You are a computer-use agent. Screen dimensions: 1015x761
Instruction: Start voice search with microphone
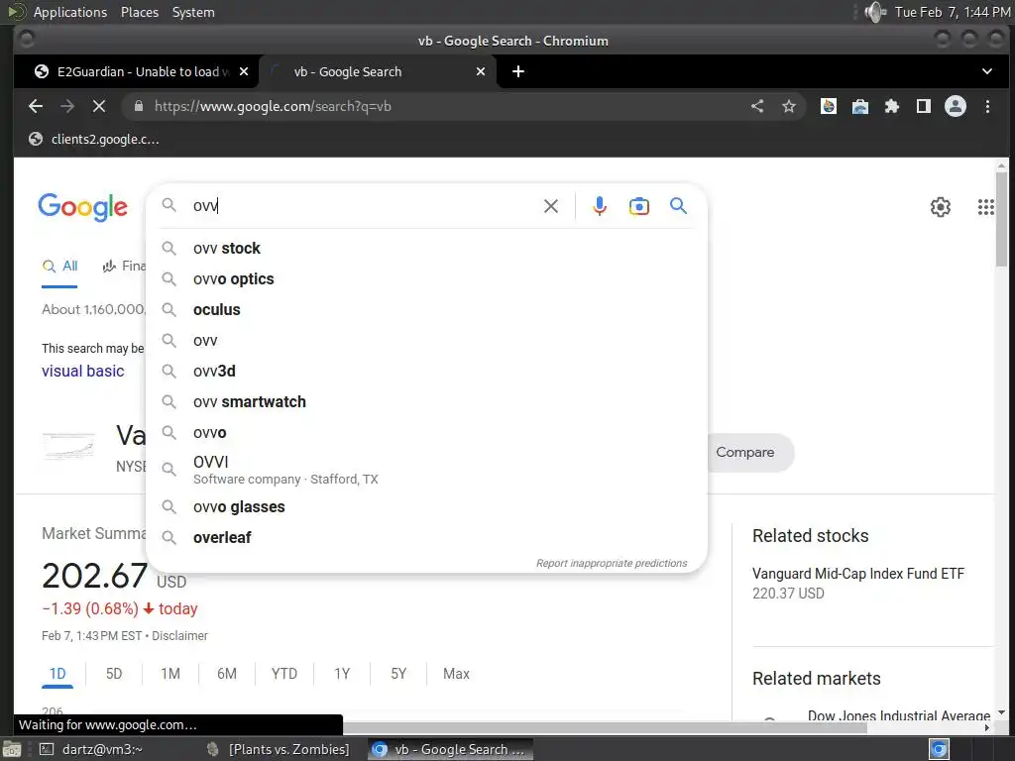(x=600, y=206)
